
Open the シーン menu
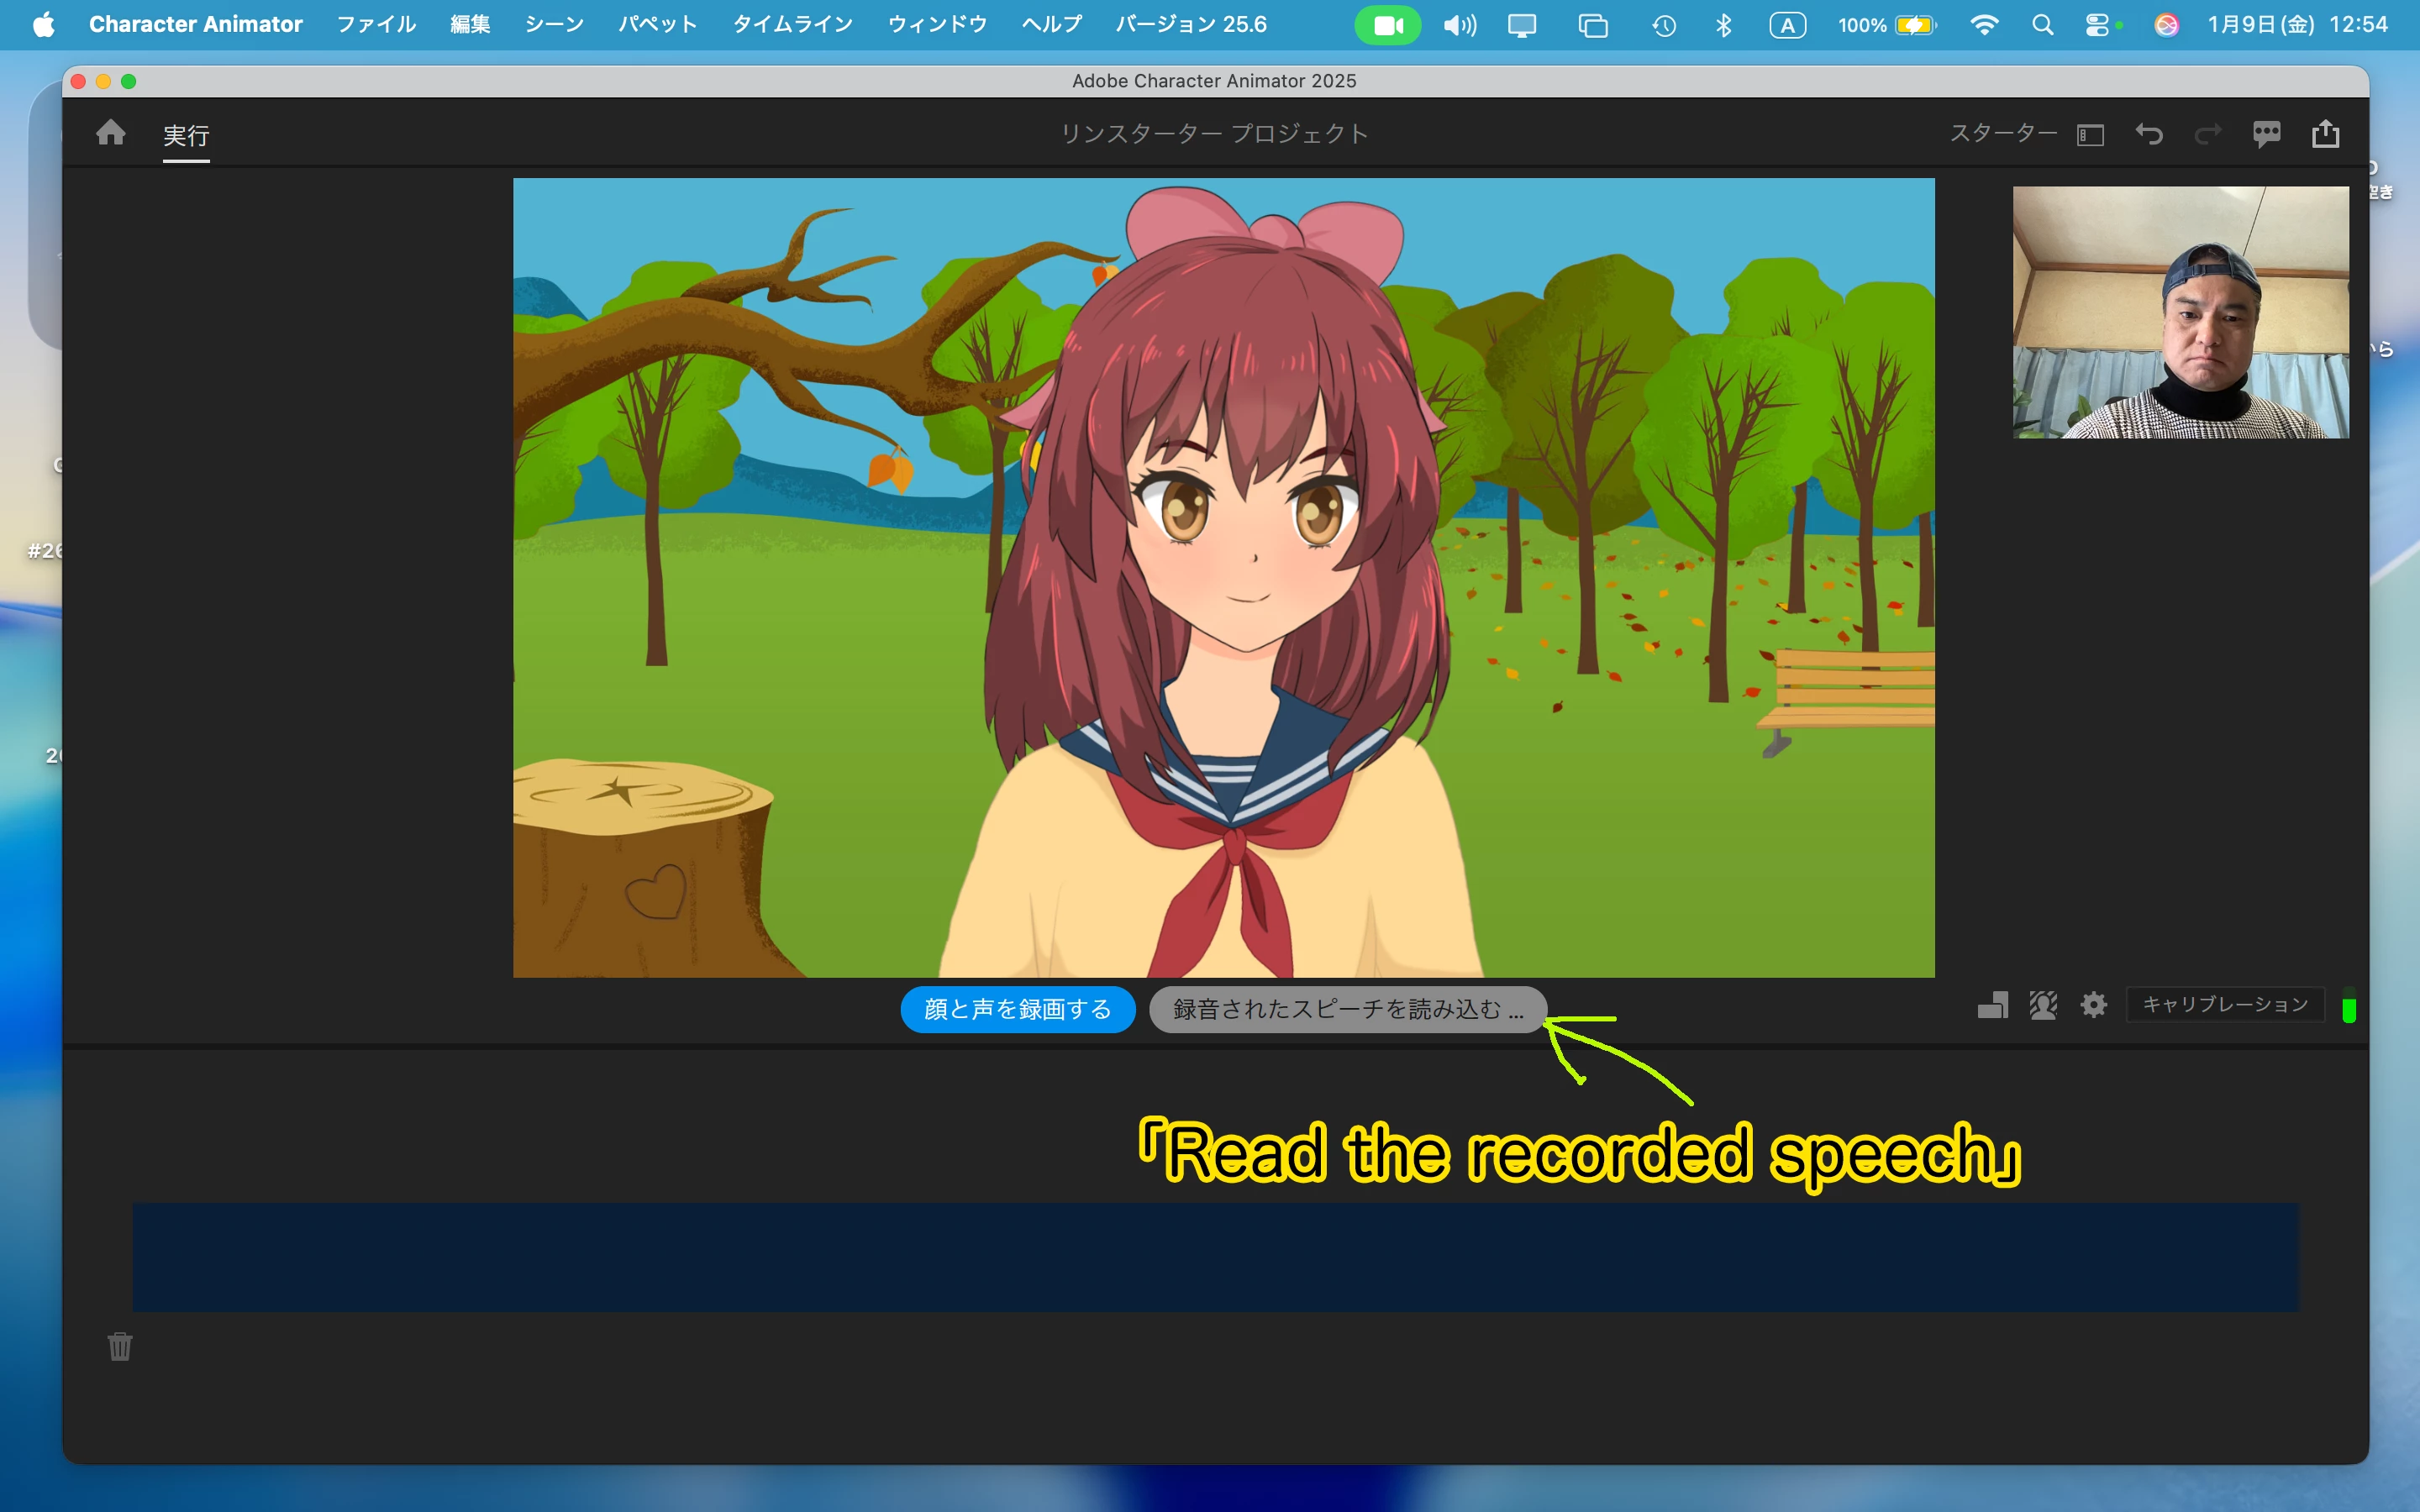[554, 24]
